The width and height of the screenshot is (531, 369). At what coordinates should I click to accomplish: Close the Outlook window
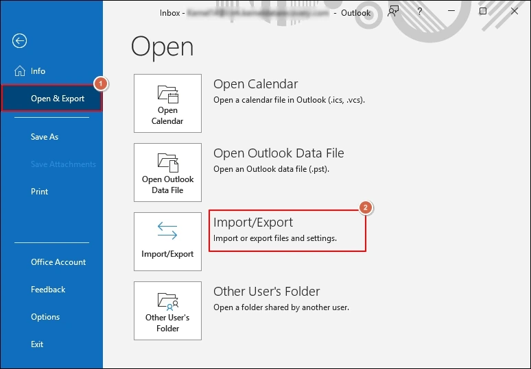[x=515, y=11]
